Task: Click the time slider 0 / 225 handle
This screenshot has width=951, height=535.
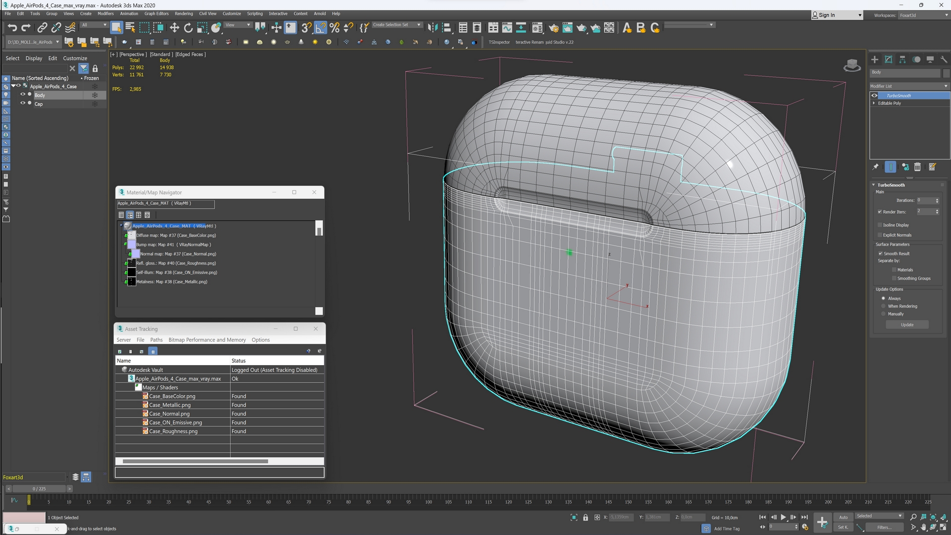Action: click(39, 489)
